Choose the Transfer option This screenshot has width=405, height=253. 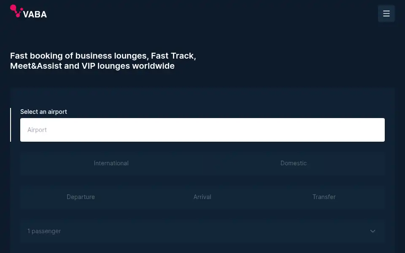(x=324, y=197)
